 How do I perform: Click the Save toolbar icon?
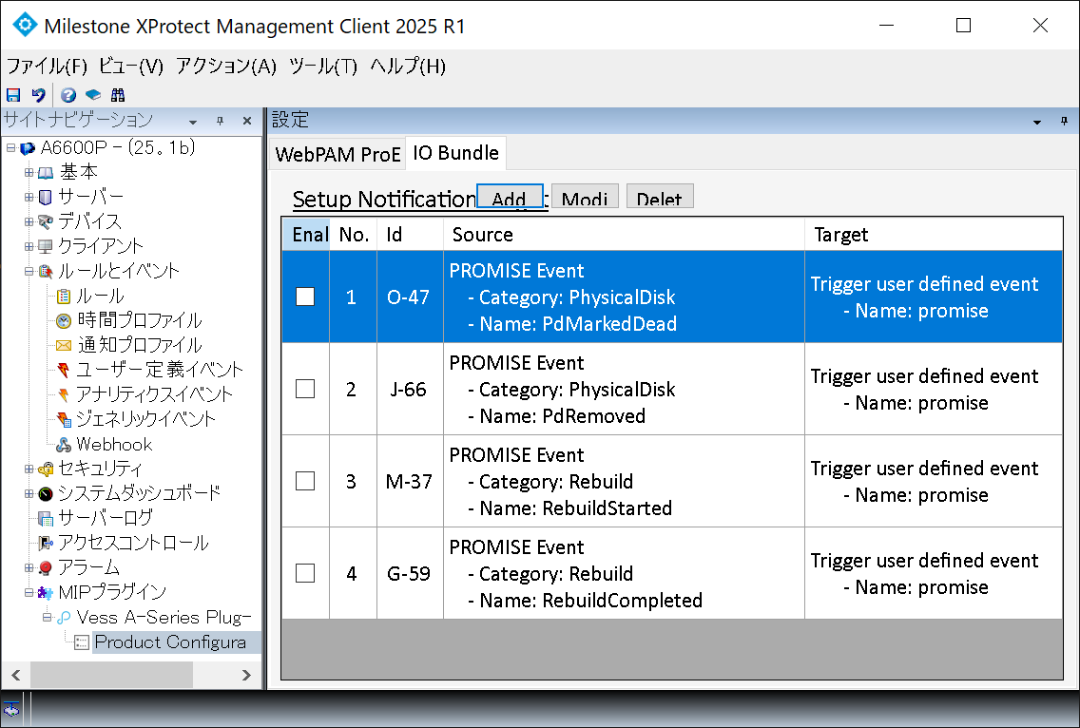coord(13,95)
